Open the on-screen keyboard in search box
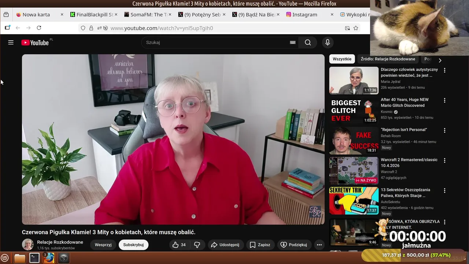 292,43
